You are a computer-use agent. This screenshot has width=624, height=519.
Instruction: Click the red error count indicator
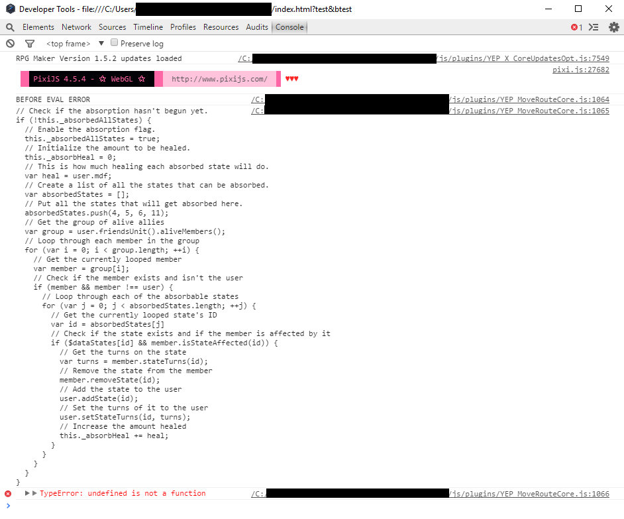(577, 27)
